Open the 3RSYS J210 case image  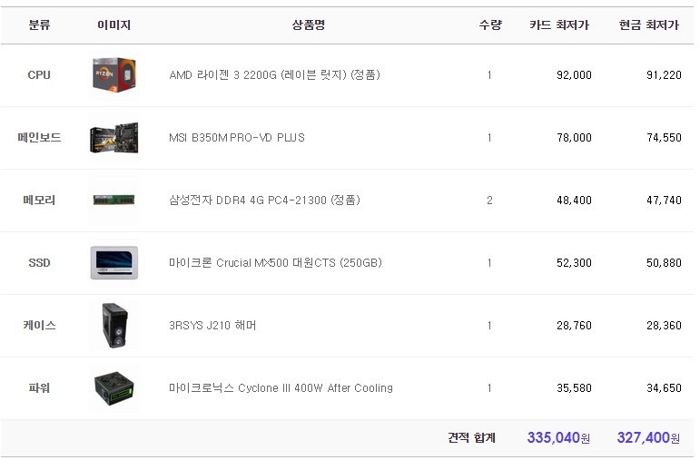coord(114,325)
